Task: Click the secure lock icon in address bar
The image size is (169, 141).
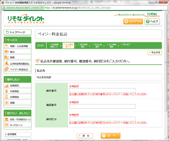Action: coord(4,8)
